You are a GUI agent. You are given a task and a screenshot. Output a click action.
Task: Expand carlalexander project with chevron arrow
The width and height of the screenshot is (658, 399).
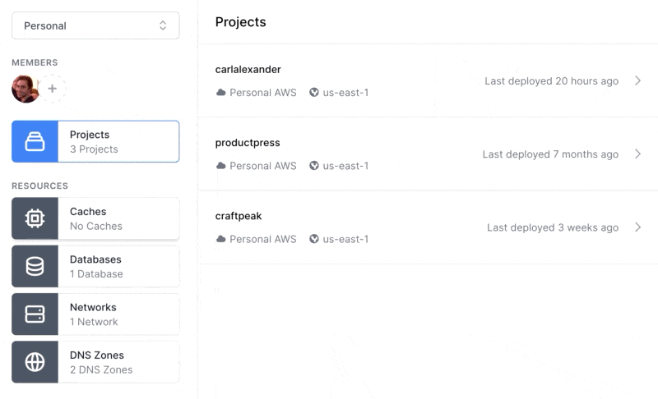638,80
